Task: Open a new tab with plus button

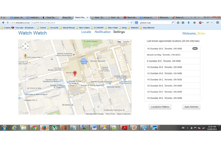Action: click(195, 17)
